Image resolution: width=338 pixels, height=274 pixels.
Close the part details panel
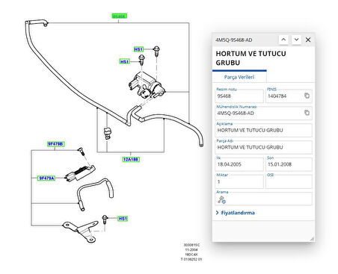[x=308, y=40]
